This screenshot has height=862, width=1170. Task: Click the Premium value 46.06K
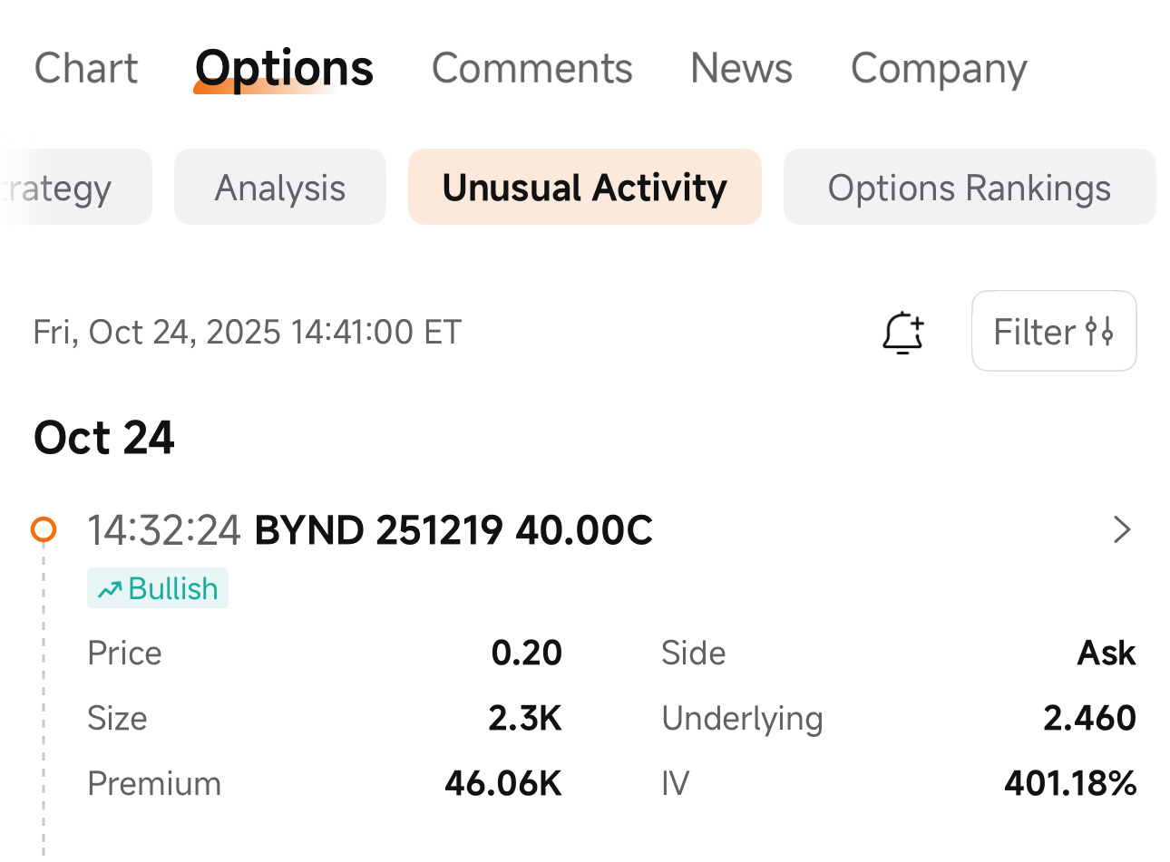[x=503, y=783]
